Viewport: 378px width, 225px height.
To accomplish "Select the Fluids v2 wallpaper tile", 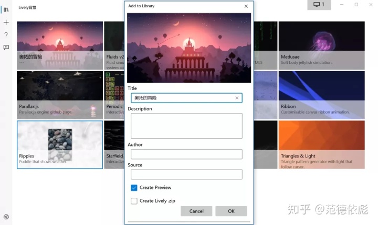I will pos(114,46).
